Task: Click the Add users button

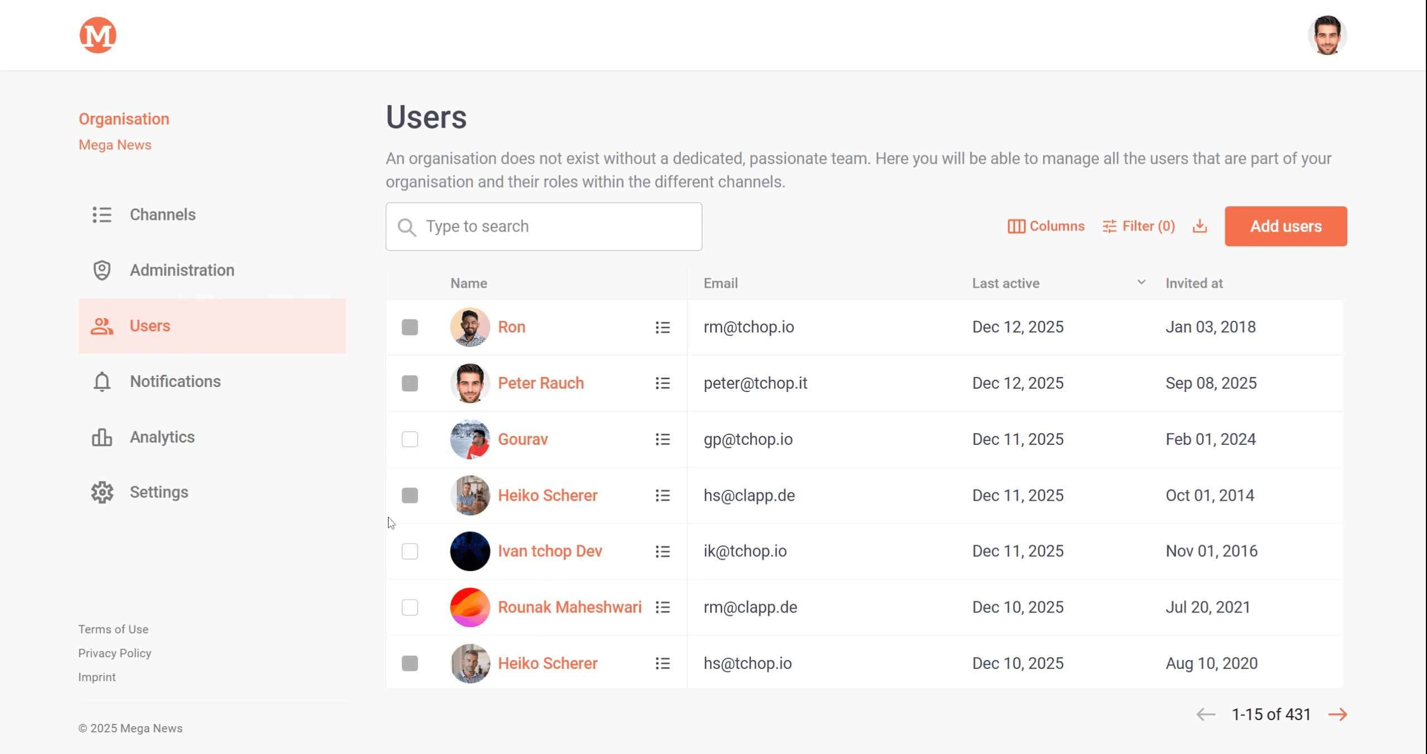Action: click(x=1285, y=226)
